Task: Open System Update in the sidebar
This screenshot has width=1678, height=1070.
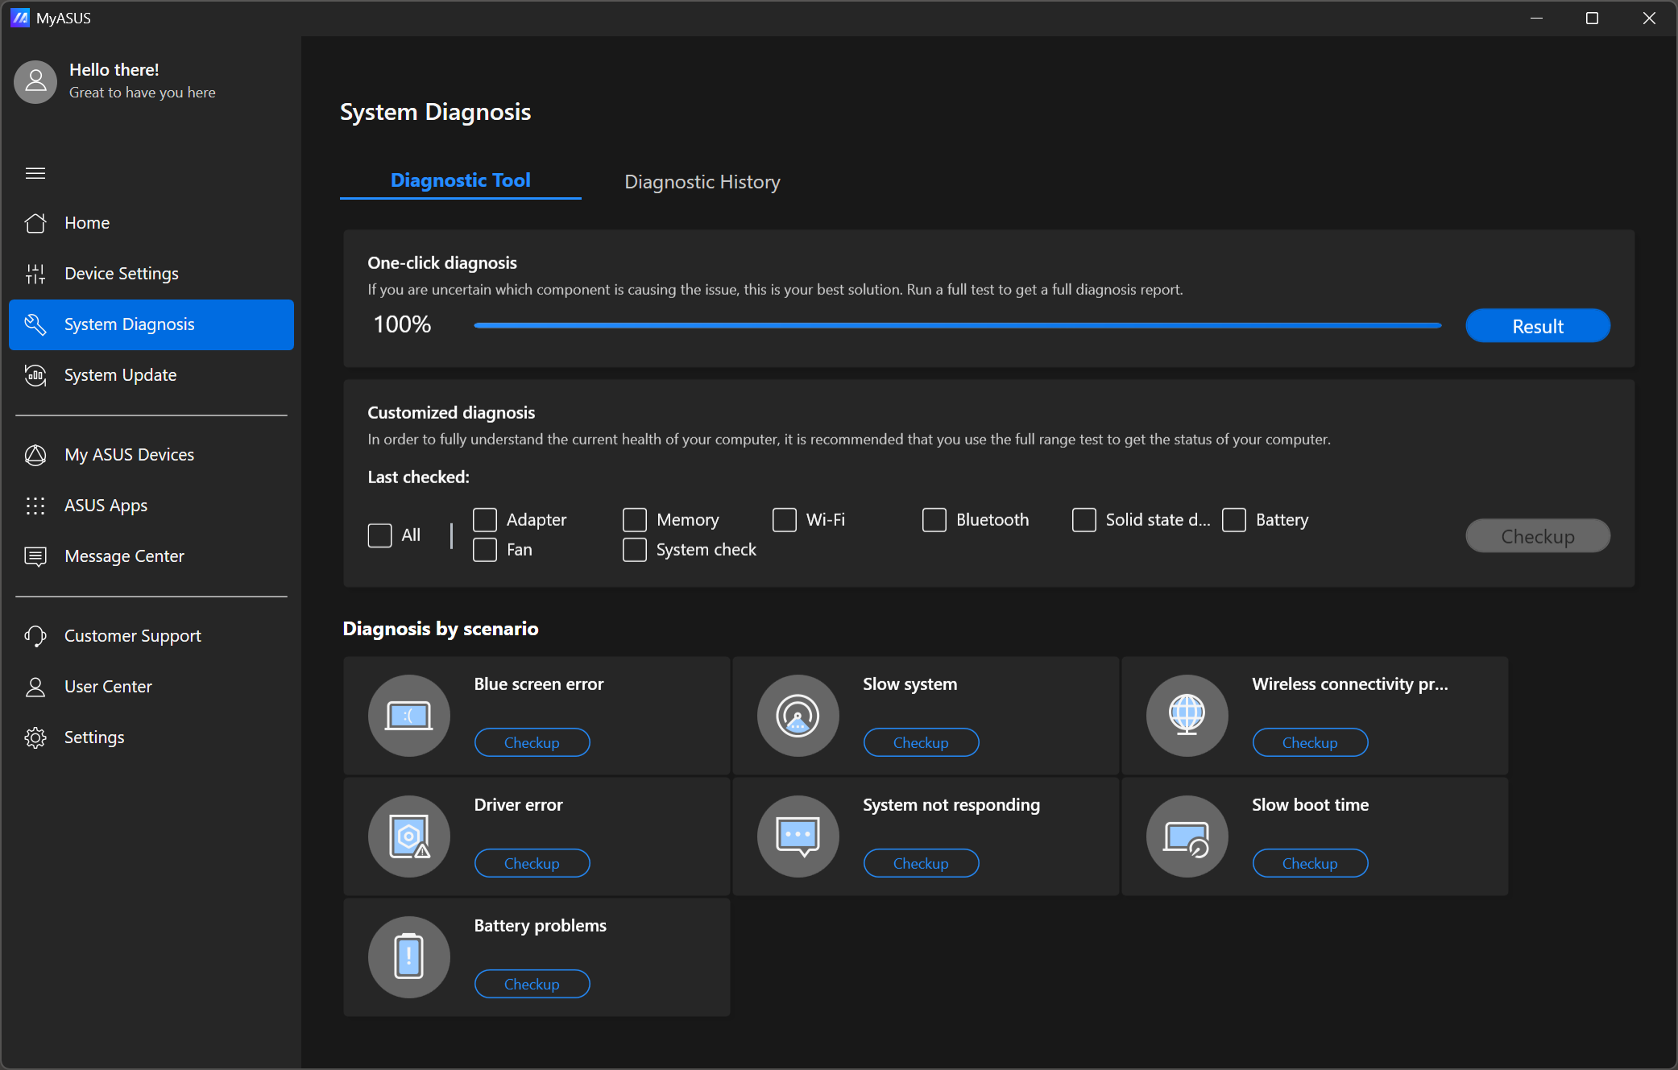Action: coord(120,375)
